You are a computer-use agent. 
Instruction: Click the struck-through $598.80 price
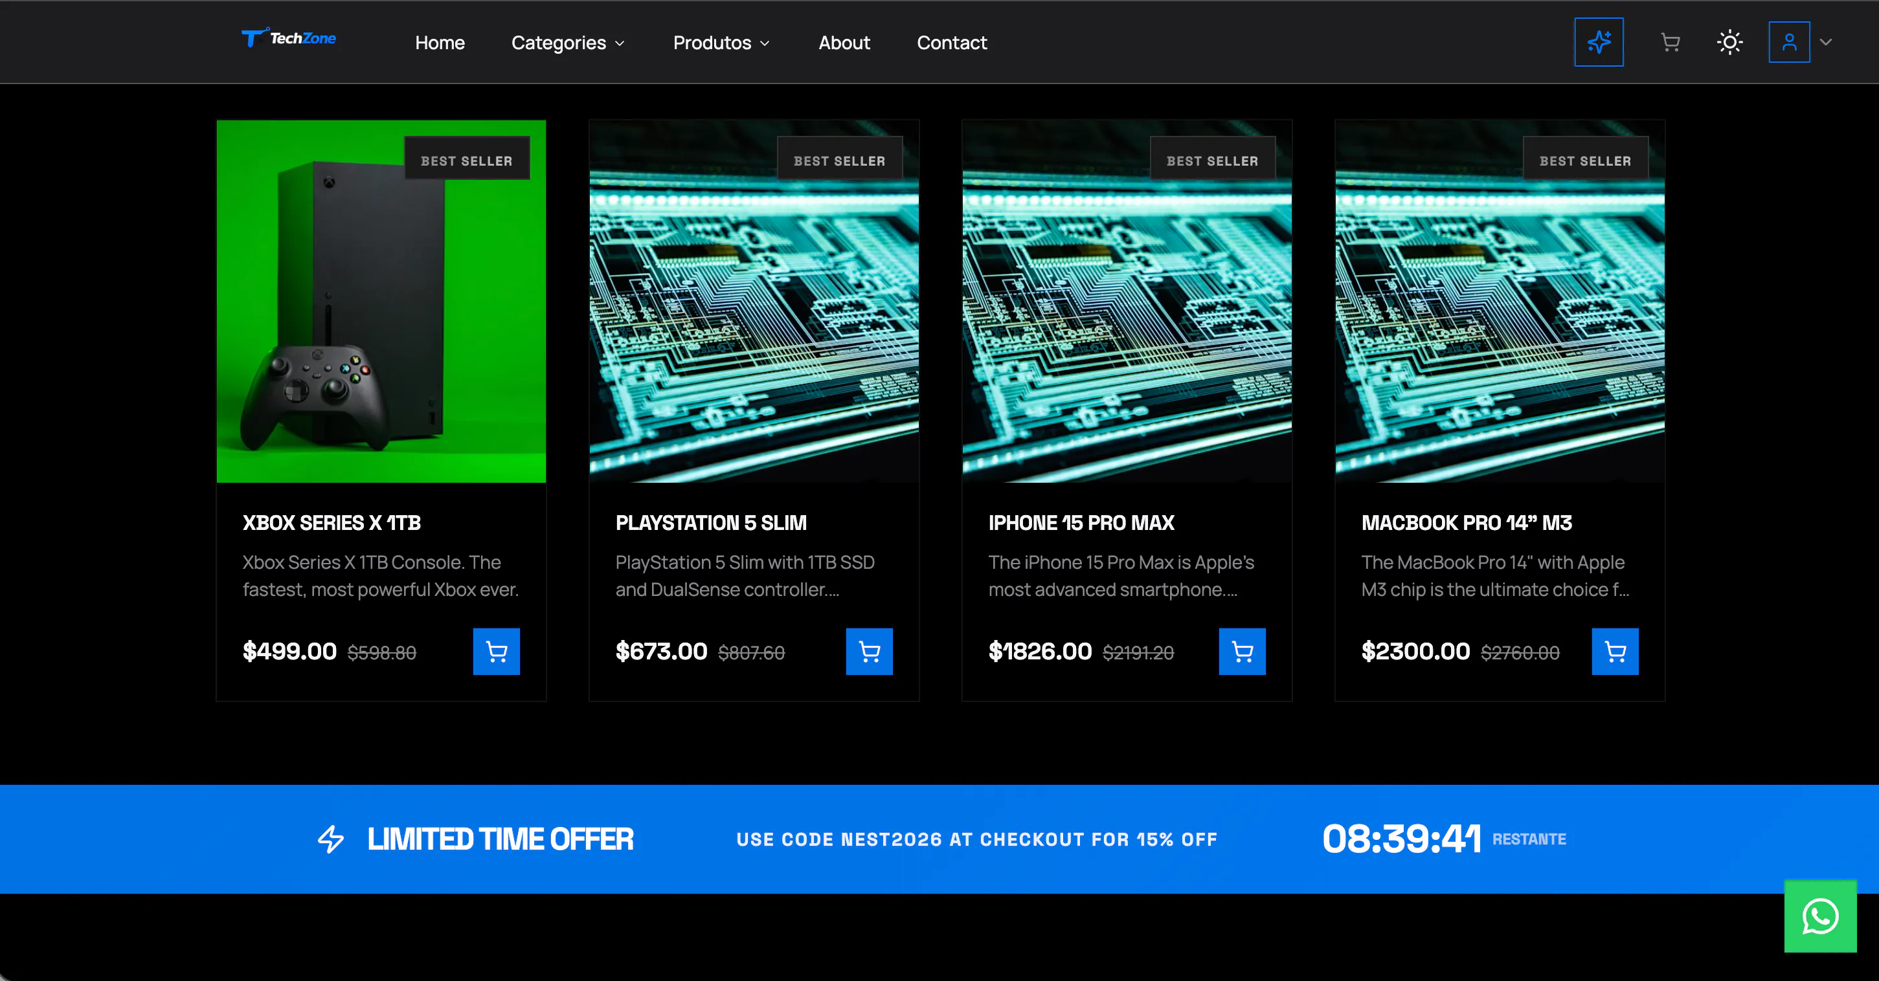point(381,653)
